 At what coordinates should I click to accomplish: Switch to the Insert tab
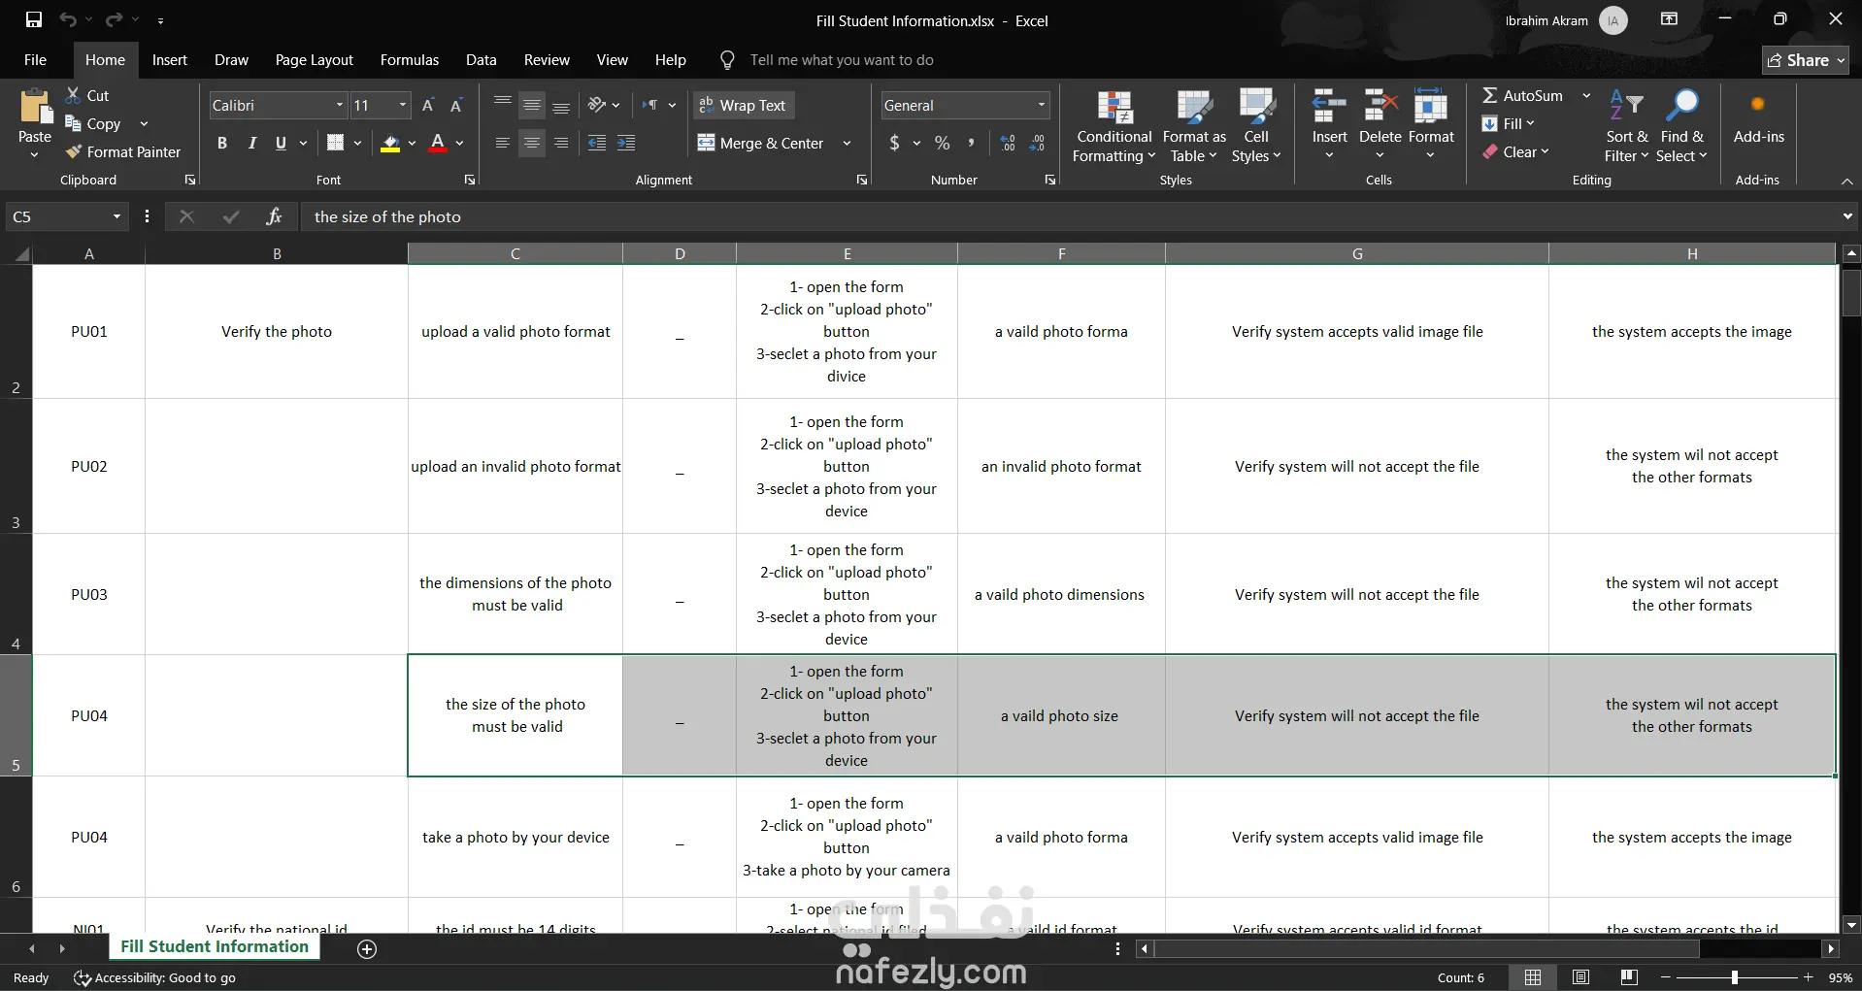pos(170,59)
